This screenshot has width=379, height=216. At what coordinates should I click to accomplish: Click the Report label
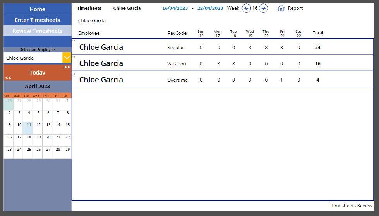tap(295, 8)
